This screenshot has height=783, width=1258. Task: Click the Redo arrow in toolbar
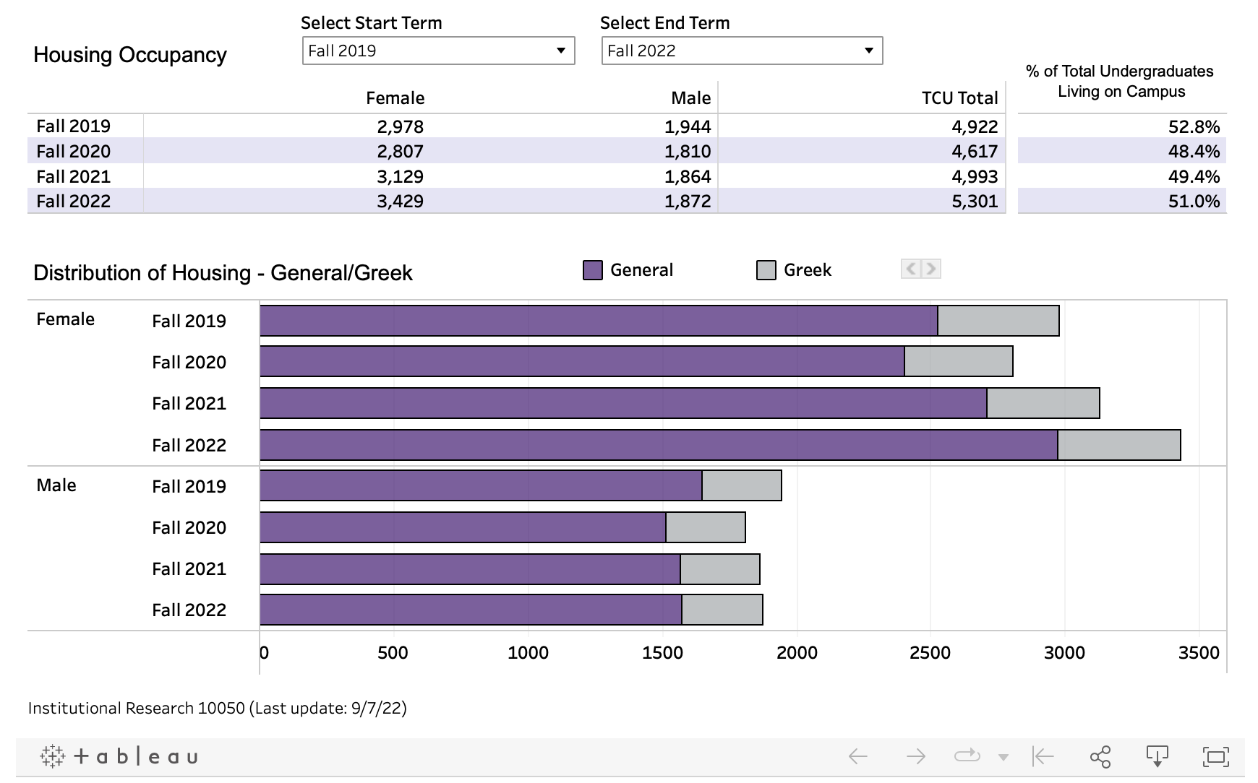[915, 756]
